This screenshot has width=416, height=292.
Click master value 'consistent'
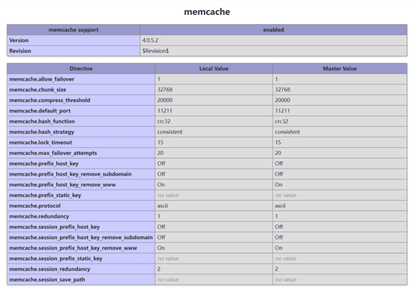click(x=287, y=132)
